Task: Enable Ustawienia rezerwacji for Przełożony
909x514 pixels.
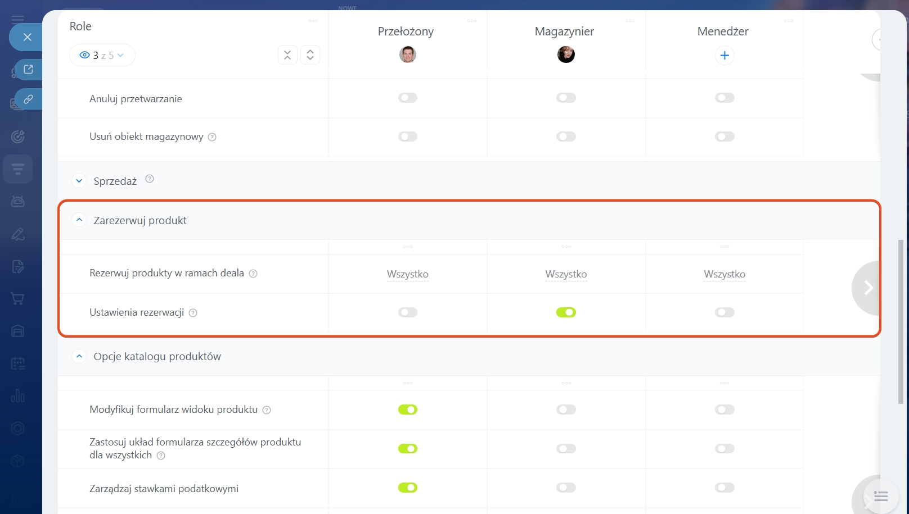Action: click(408, 312)
